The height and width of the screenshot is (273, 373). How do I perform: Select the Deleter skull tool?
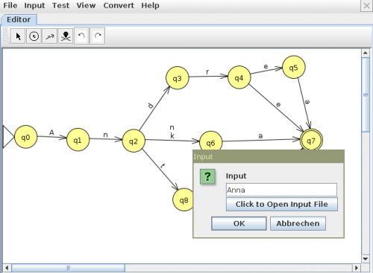tap(66, 36)
